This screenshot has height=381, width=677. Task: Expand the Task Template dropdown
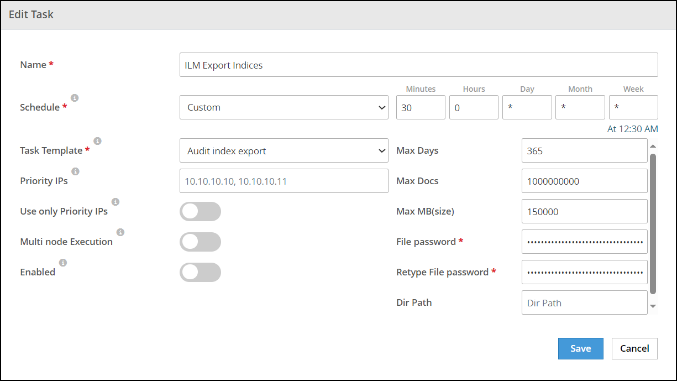click(x=284, y=150)
